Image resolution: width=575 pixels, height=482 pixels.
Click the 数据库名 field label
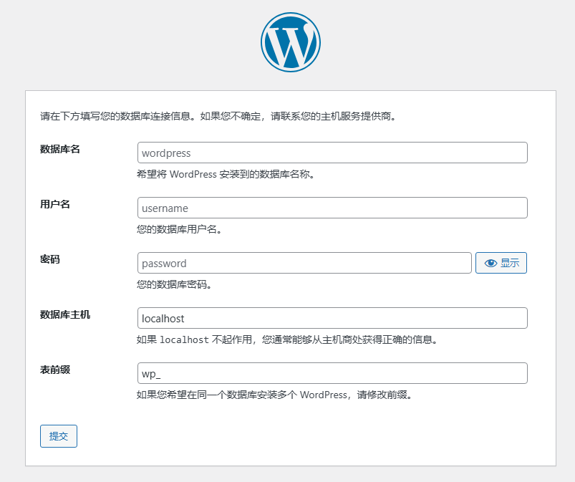[x=60, y=149]
